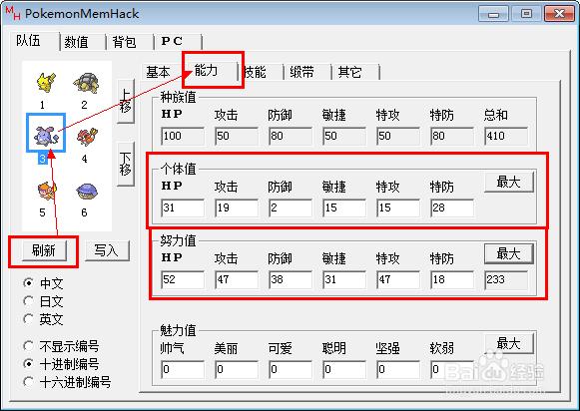580x411 pixels.
Task: Click the 坚强 charm value field
Action: coord(398,370)
